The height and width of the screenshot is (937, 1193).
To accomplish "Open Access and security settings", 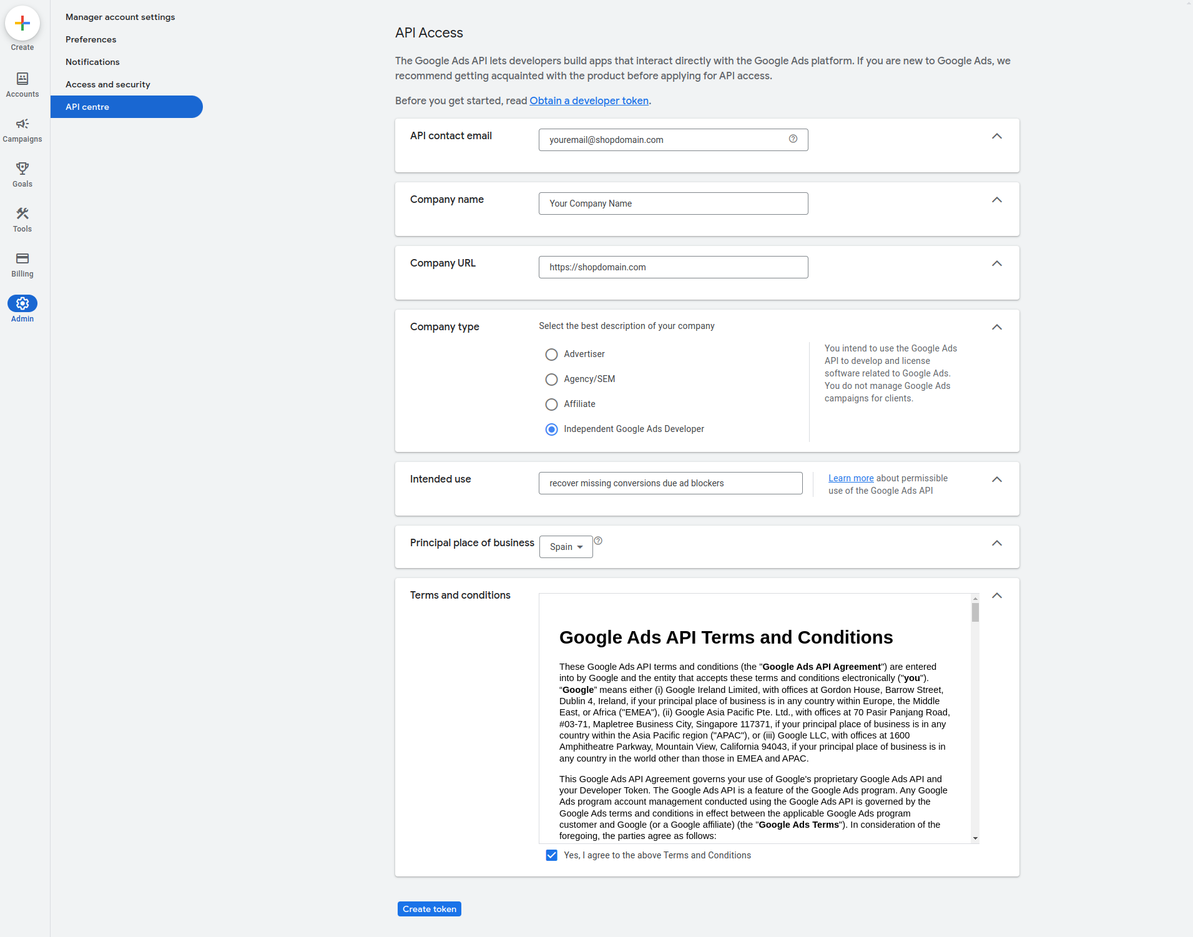I will pos(108,84).
